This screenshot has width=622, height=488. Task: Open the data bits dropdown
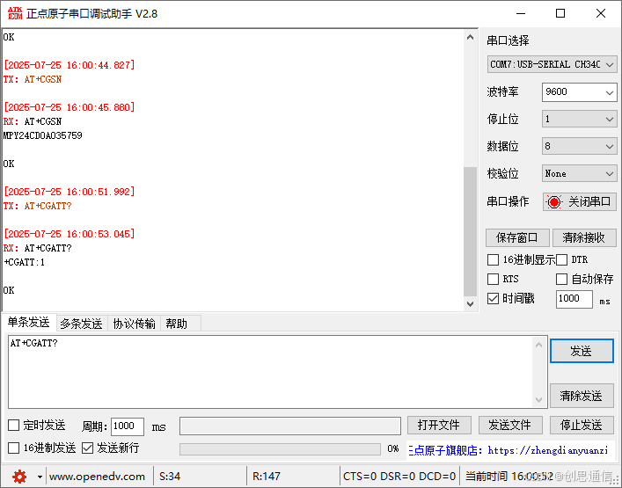point(579,146)
